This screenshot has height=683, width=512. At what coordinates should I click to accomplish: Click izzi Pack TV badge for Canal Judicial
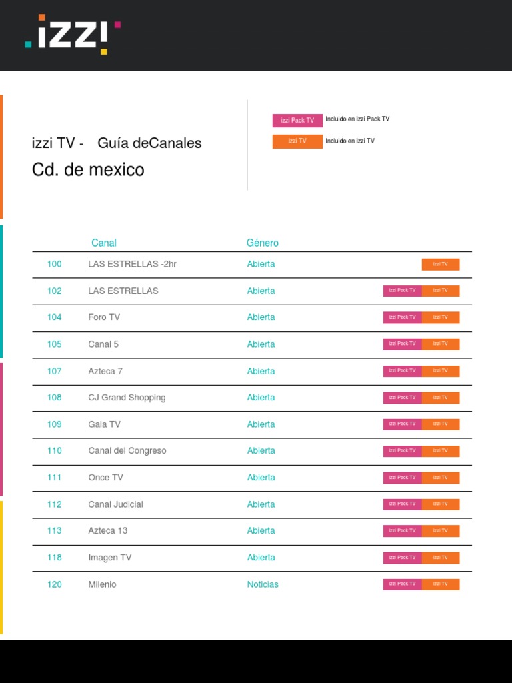point(402,504)
